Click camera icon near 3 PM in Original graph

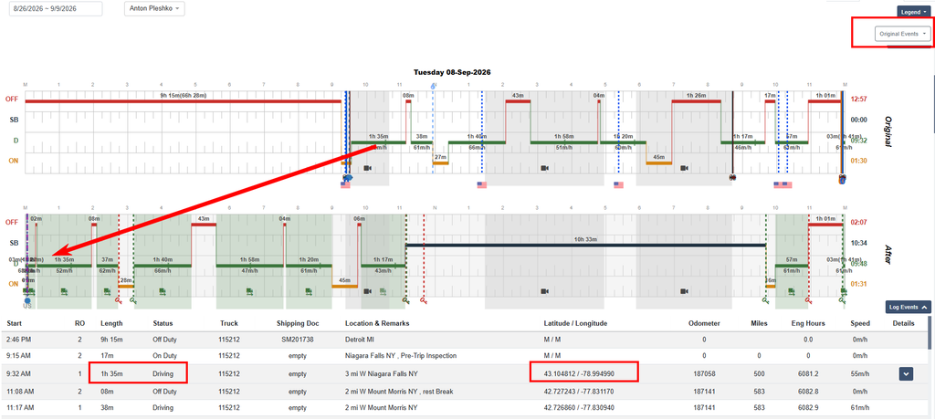544,168
